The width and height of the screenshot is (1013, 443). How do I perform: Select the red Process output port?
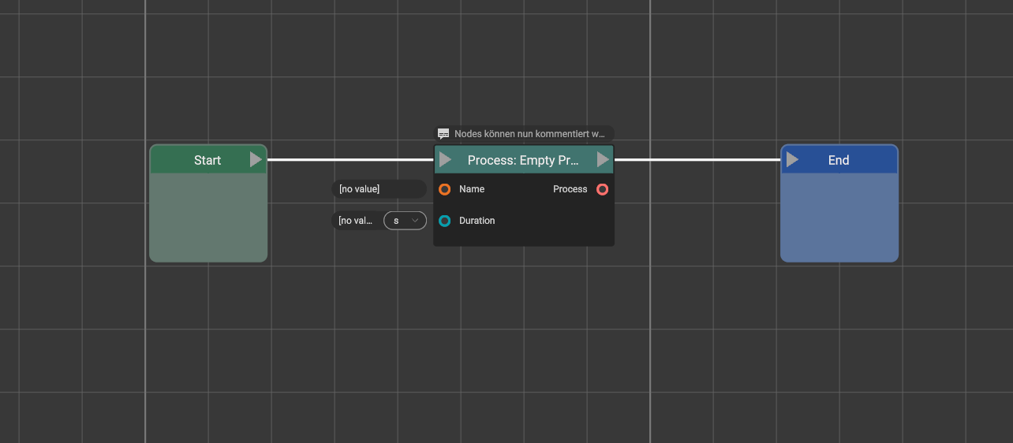(x=603, y=189)
